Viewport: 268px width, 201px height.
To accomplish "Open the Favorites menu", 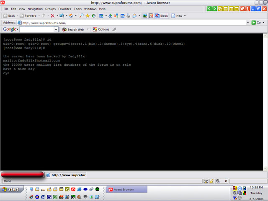I will pos(64,9).
